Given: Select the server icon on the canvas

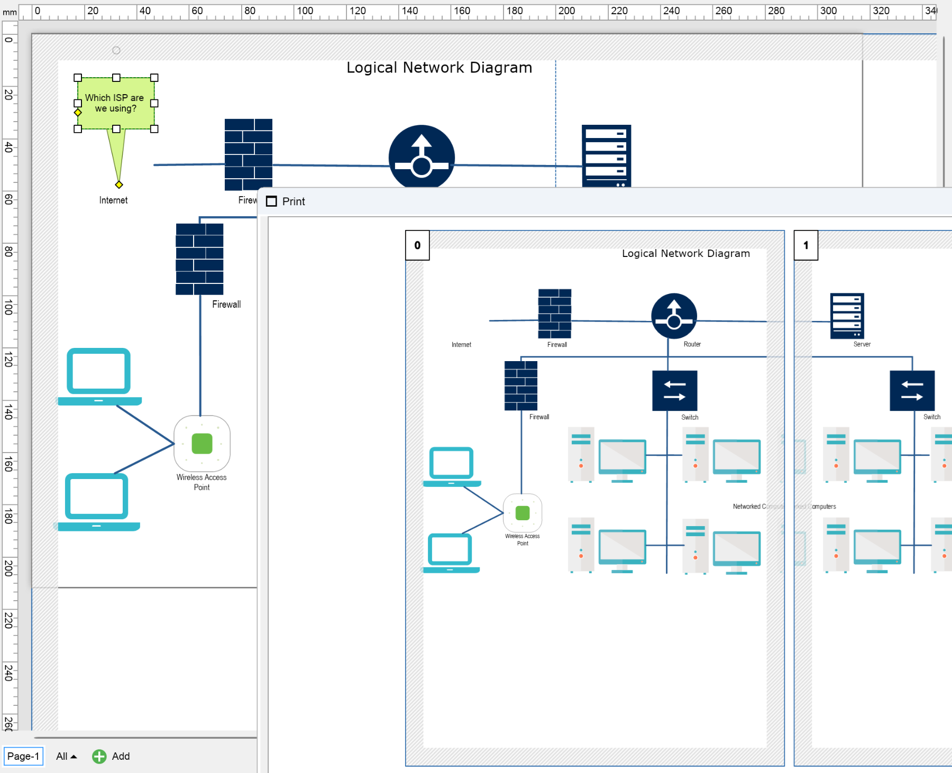Looking at the screenshot, I should tap(606, 156).
